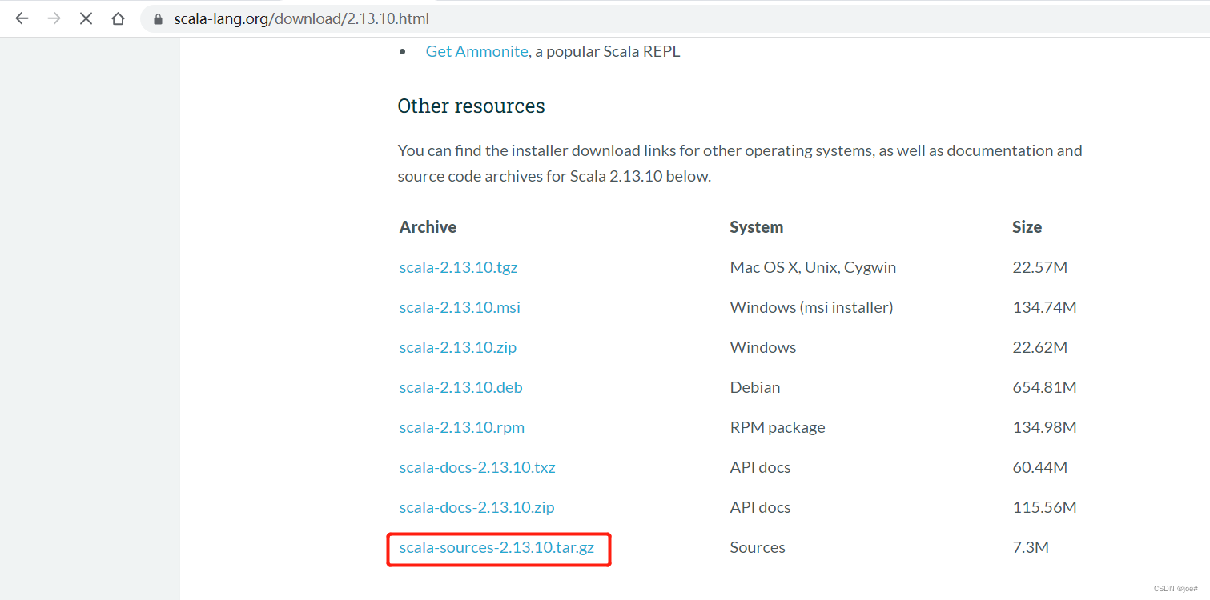Download scala-2.13.10.tgz archive
Viewport: 1210px width, 600px height.
pyautogui.click(x=459, y=267)
